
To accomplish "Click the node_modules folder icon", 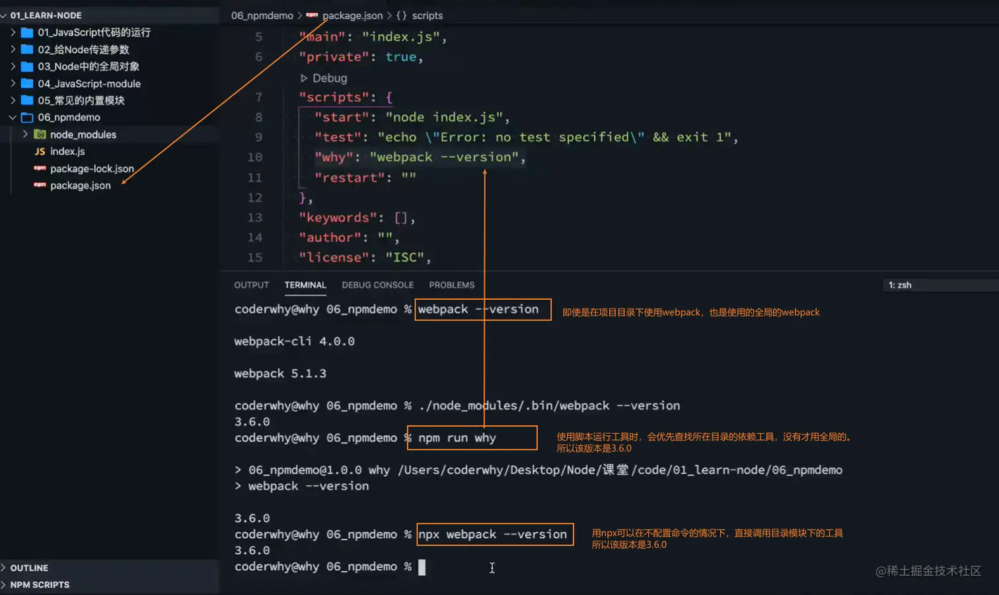I will pyautogui.click(x=40, y=134).
